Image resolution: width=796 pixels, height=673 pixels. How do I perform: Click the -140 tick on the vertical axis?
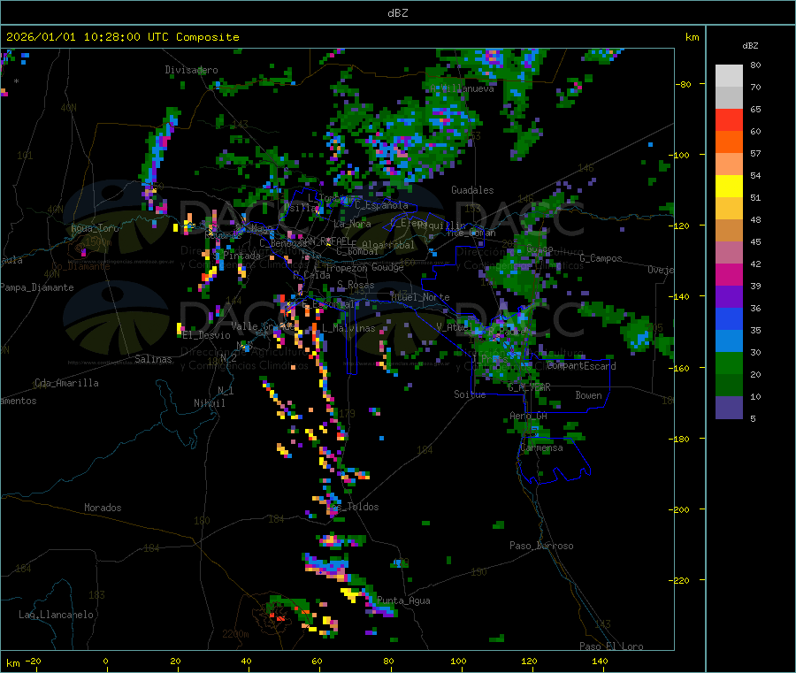tap(680, 297)
